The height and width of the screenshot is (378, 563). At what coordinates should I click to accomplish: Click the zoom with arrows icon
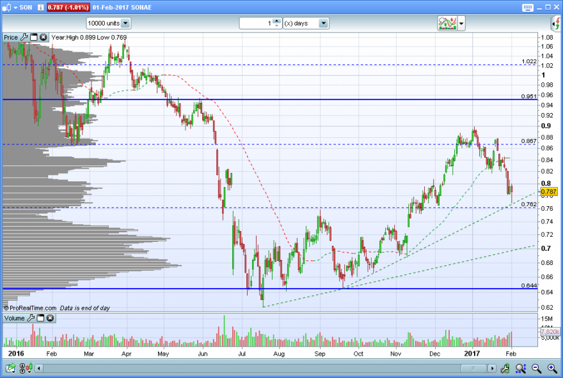pyautogui.click(x=521, y=368)
